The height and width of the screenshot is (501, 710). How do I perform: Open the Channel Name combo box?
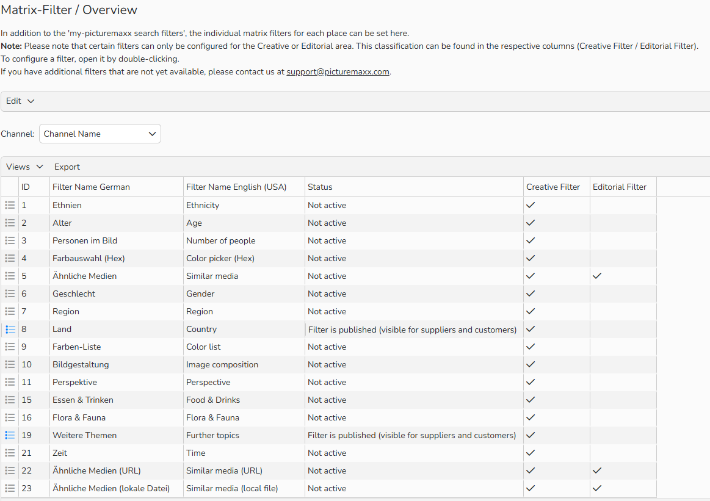point(100,134)
